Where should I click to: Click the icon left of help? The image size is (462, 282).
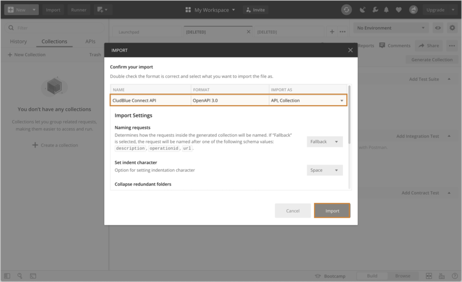pyautogui.click(x=442, y=276)
